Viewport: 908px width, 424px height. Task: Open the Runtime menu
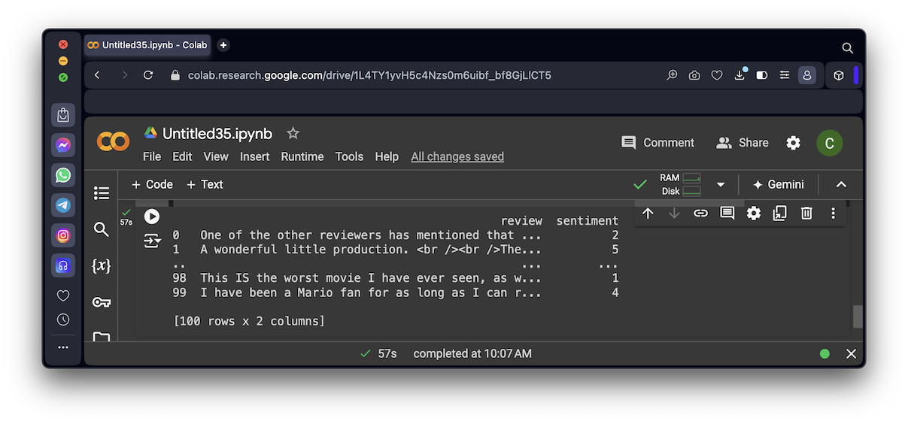[302, 156]
